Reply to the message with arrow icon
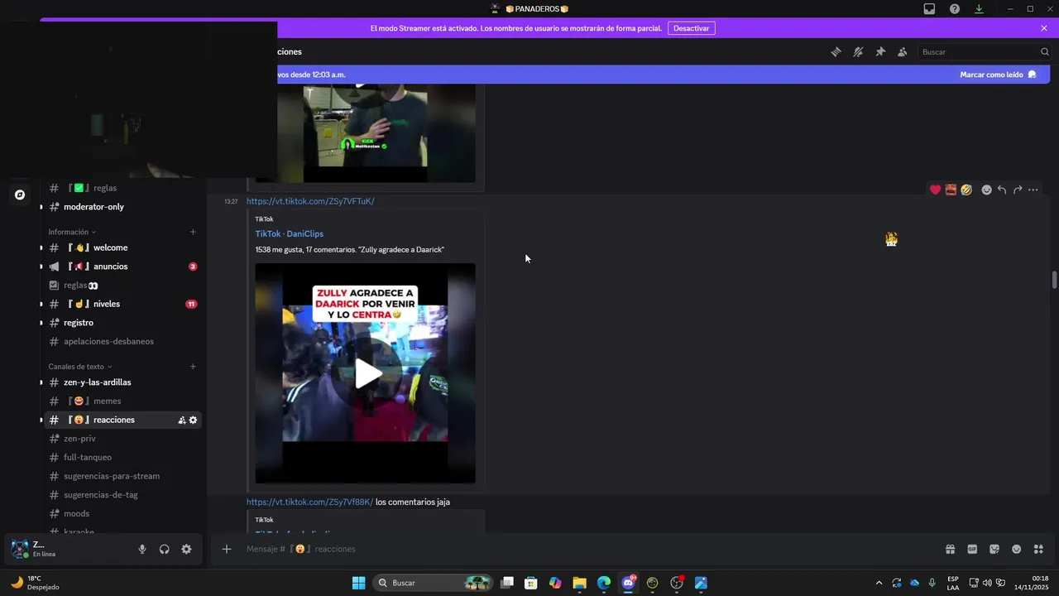1059x596 pixels. coord(1001,190)
